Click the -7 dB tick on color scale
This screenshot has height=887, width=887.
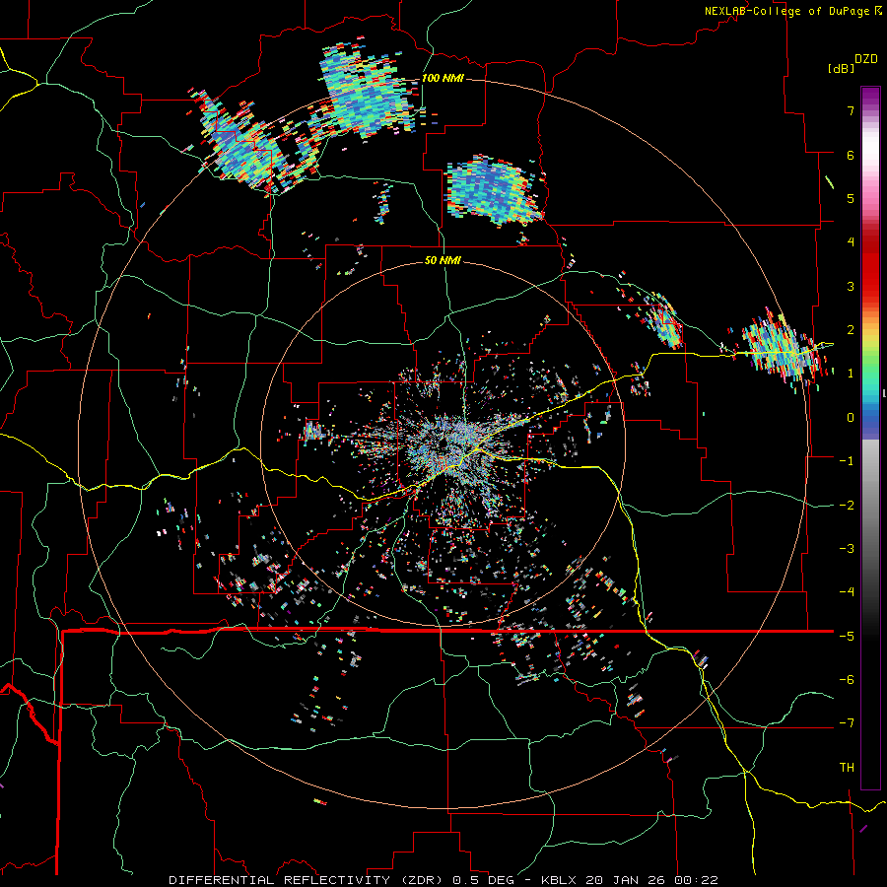(x=847, y=723)
